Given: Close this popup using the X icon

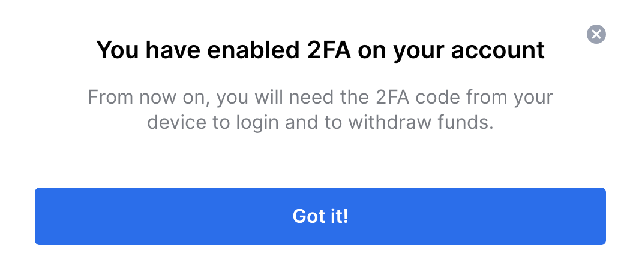Looking at the screenshot, I should [x=596, y=34].
